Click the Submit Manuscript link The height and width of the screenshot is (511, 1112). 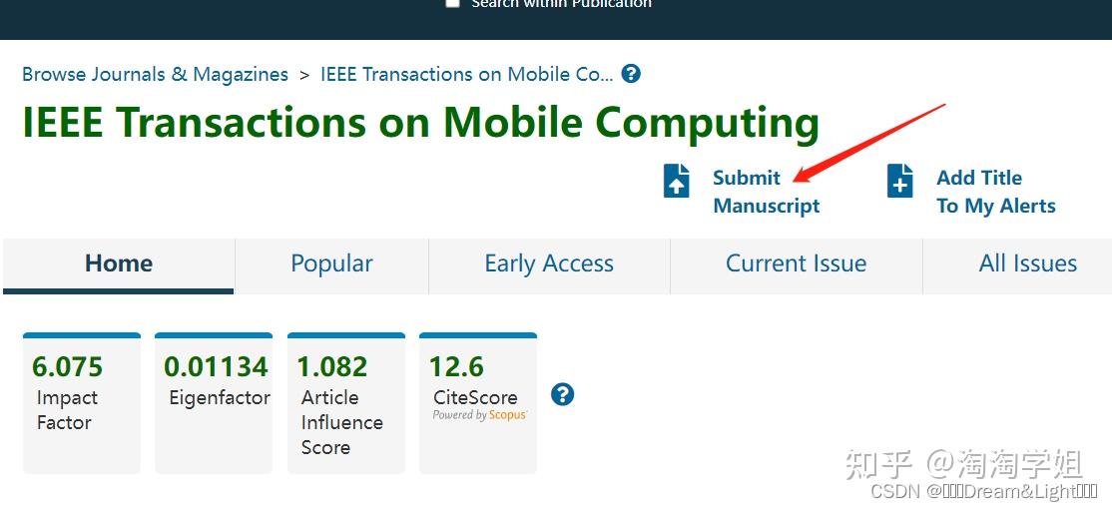tap(766, 192)
